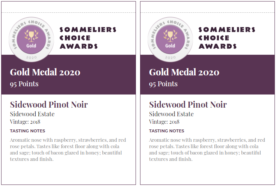Select the wine glass emblem in right medal

tap(170, 36)
